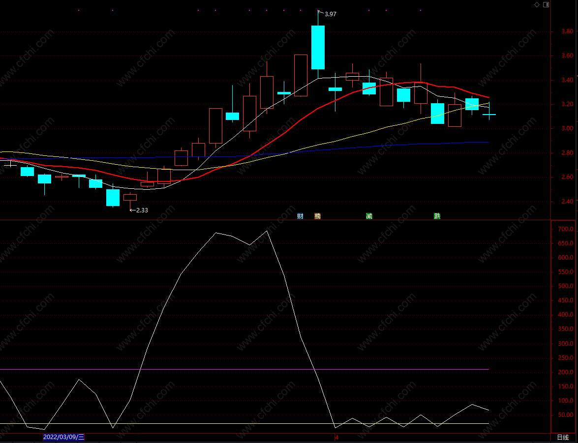Click the 3.97 high price label
578x443 pixels.
pyautogui.click(x=330, y=14)
